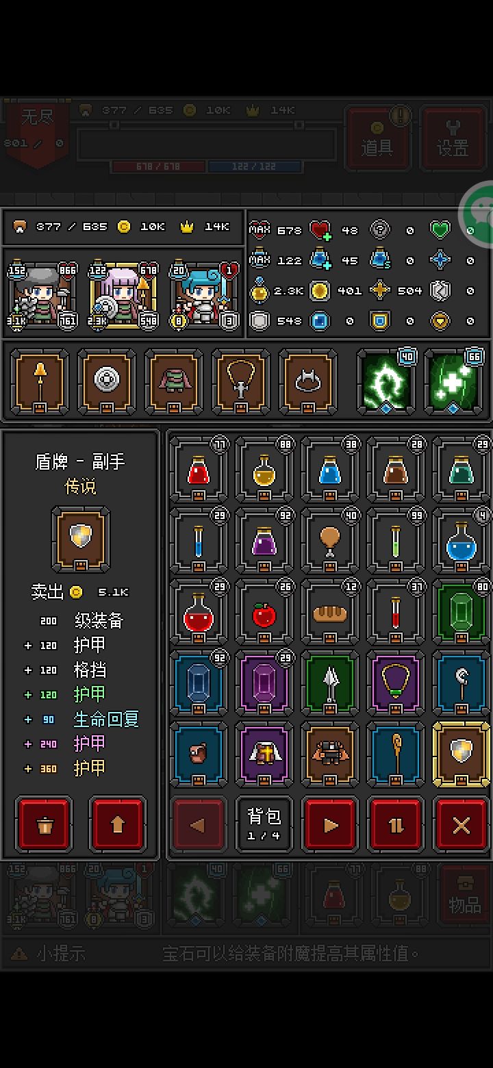
Task: Open the 设置 settings menu
Action: pyautogui.click(x=453, y=138)
